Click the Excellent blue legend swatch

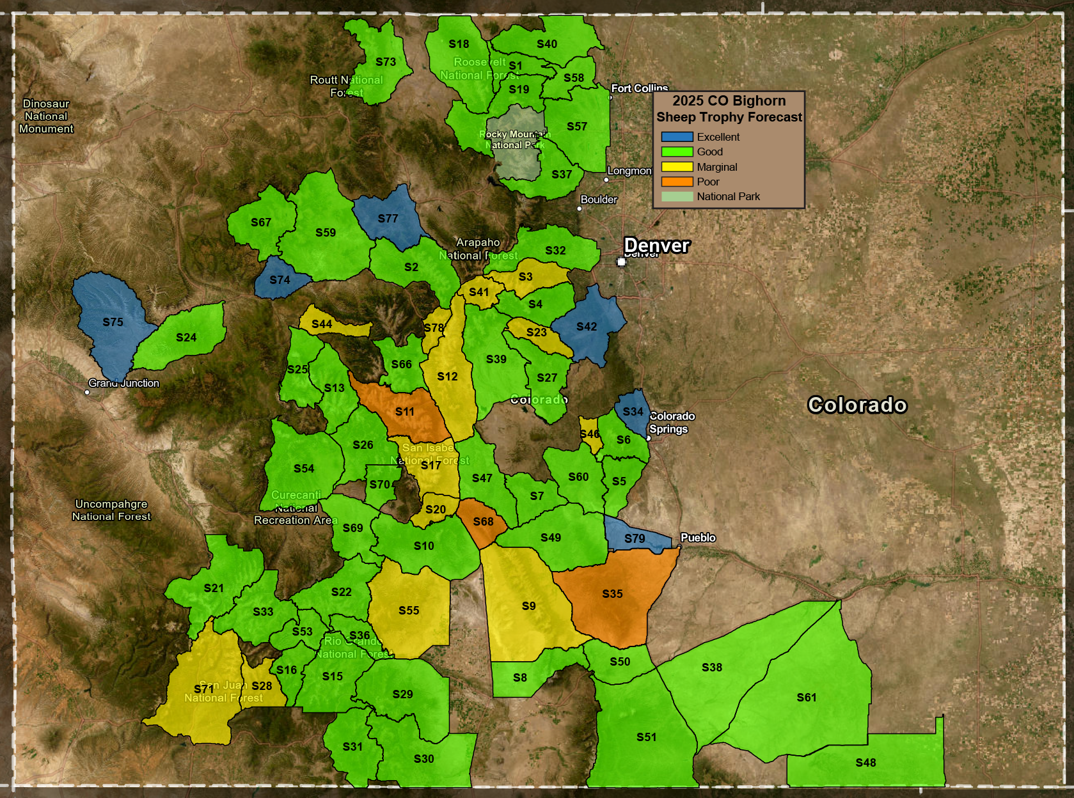click(677, 137)
